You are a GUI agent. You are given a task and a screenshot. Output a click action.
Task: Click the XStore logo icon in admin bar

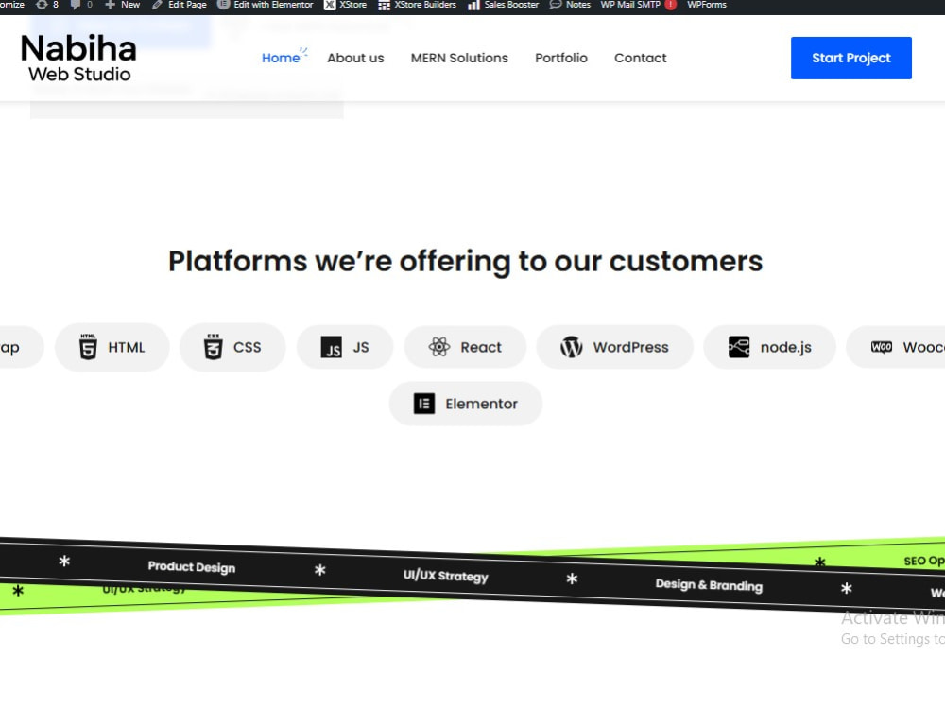330,5
